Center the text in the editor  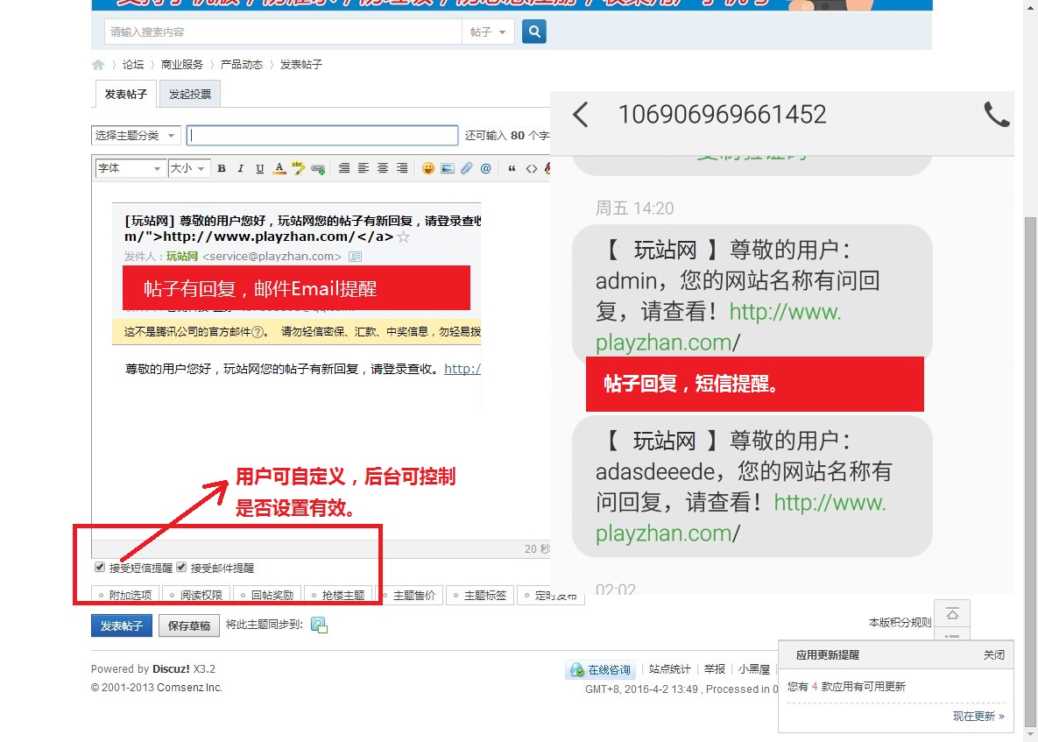point(383,169)
